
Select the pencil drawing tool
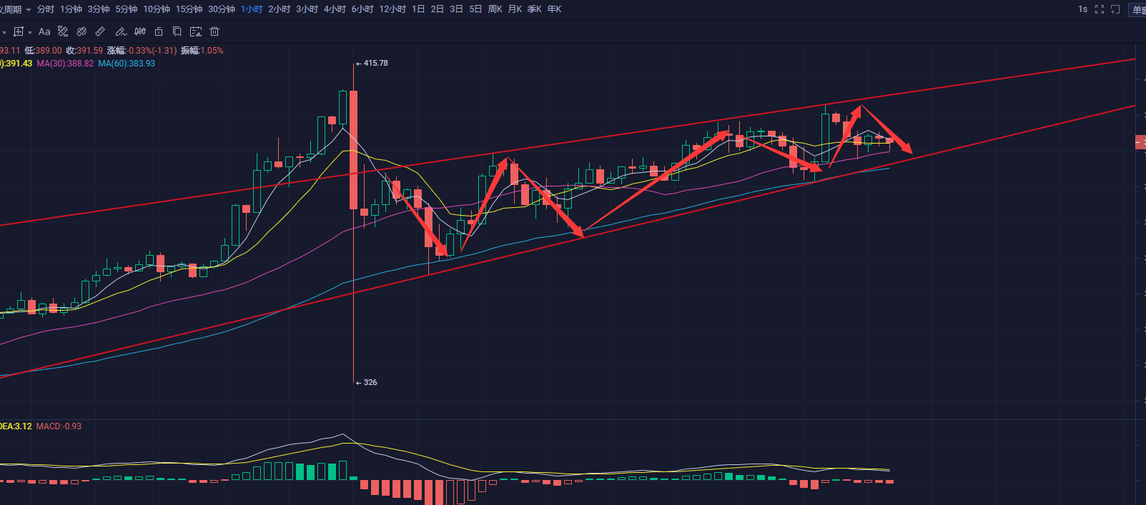click(121, 31)
